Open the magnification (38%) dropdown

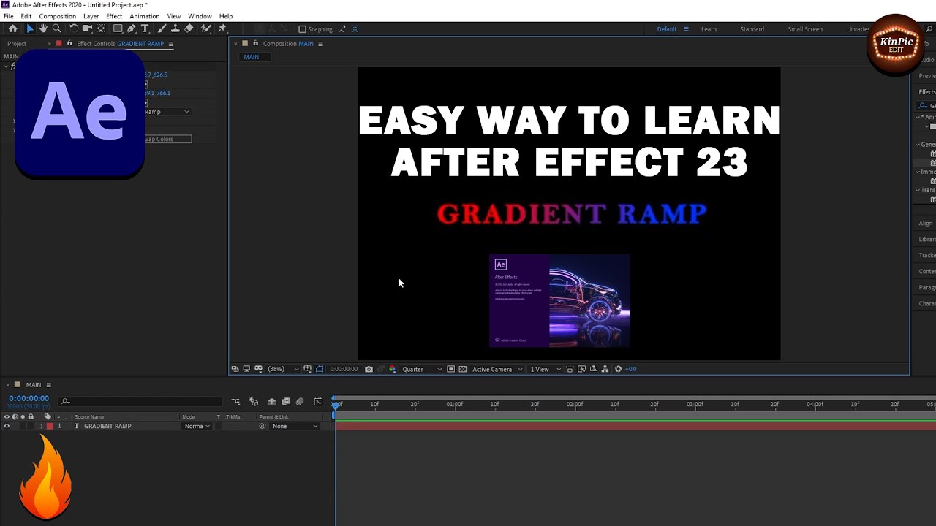pos(282,369)
